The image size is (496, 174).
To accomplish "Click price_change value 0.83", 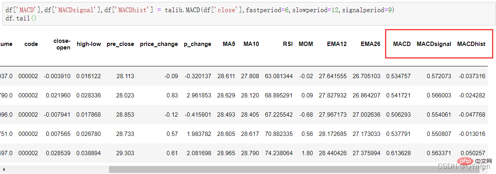I will point(172,95).
